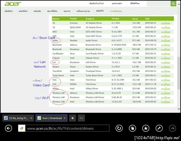Click the Vendor column header
Image resolution: width=181 pixels, height=141 pixels.
tap(73, 19)
